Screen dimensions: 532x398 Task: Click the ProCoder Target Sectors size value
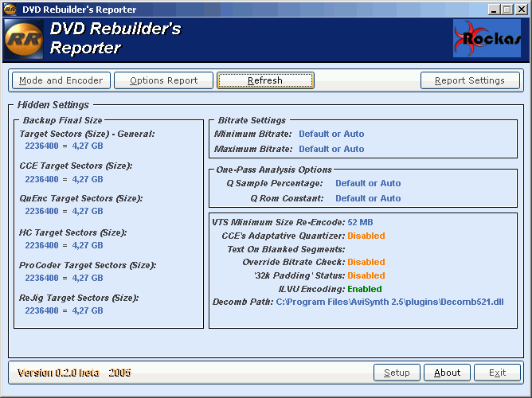coord(65,278)
